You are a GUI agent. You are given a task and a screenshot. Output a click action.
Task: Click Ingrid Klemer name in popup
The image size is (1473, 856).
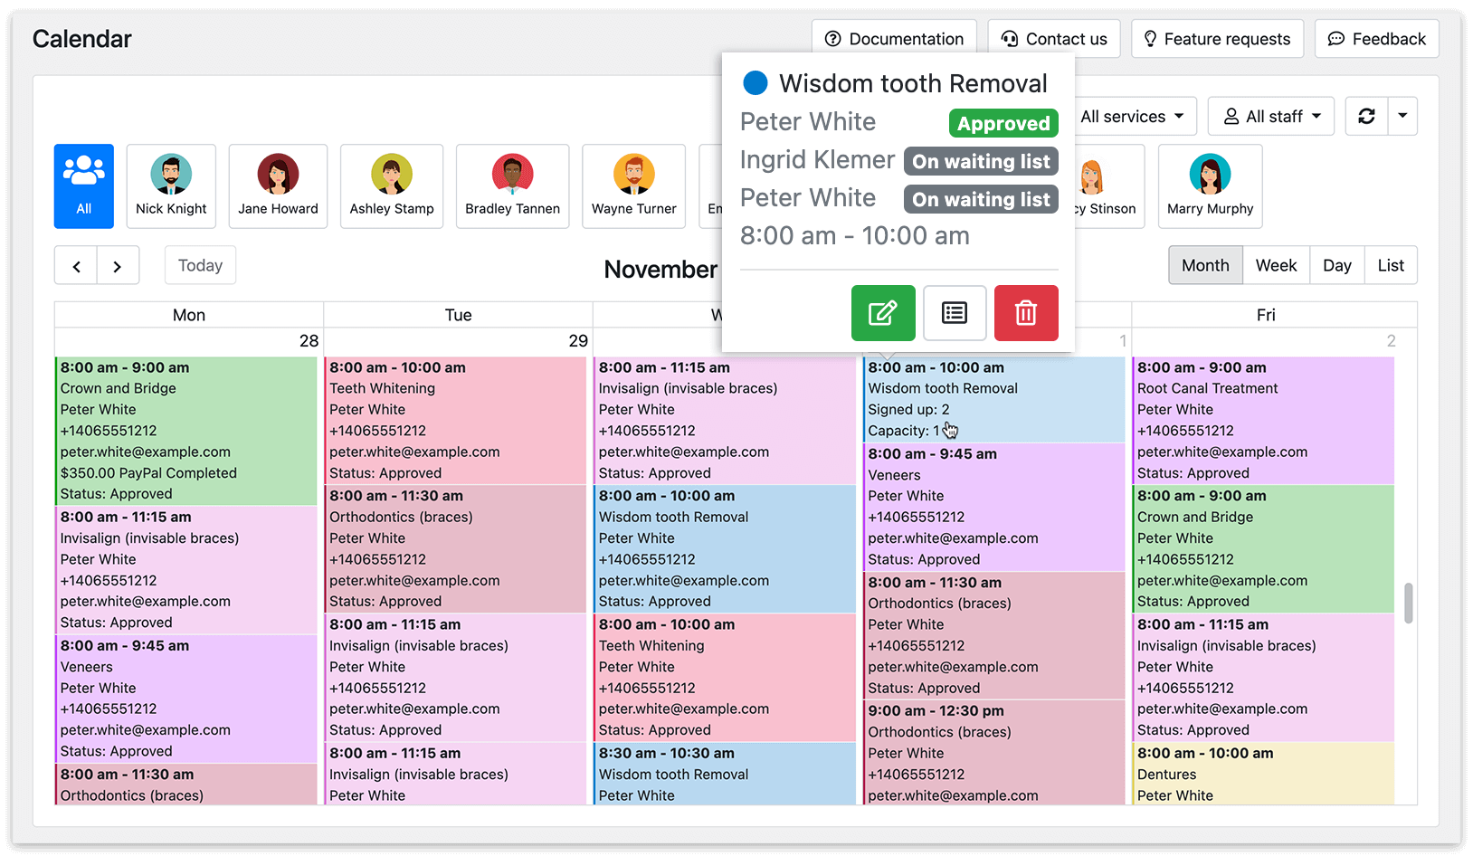[x=817, y=159]
